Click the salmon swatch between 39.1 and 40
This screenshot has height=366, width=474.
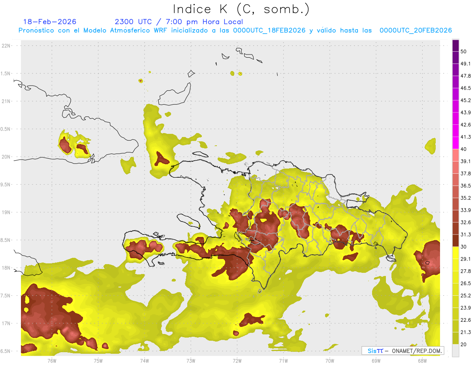455,155
